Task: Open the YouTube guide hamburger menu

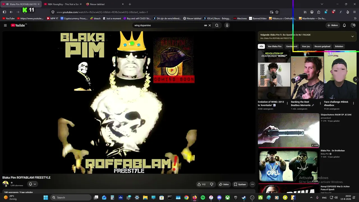Action: pos(5,25)
